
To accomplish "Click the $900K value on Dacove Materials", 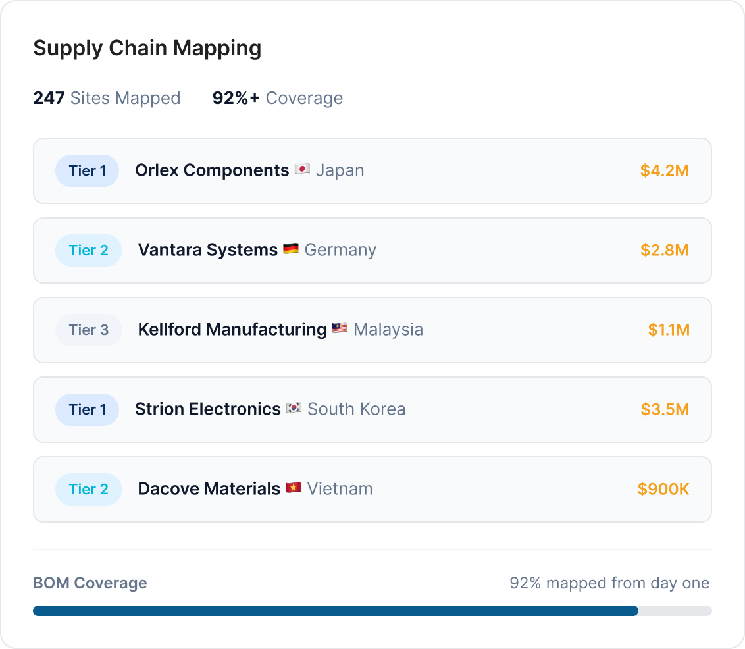I will [663, 488].
